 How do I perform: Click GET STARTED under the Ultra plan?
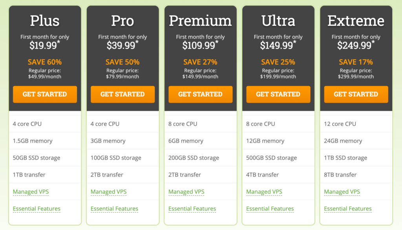278,94
